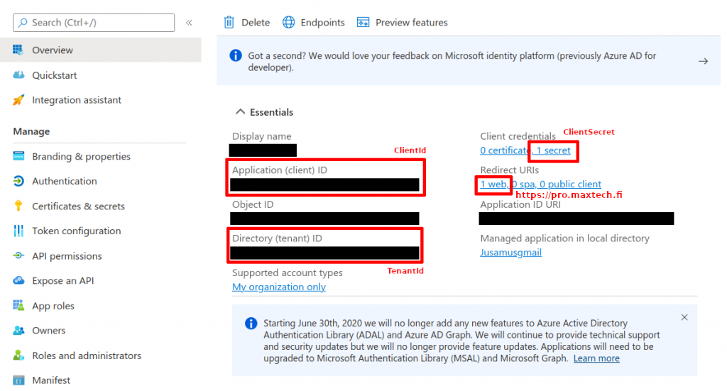Expand the feedback banner arrow
Viewport: 727px width, 391px height.
[703, 61]
